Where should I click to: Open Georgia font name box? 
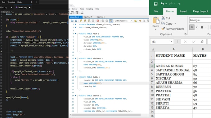point(200,20)
